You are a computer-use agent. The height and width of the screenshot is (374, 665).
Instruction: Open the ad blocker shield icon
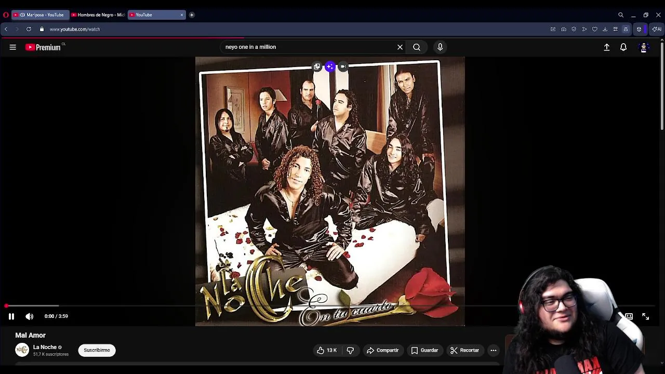coord(574,29)
